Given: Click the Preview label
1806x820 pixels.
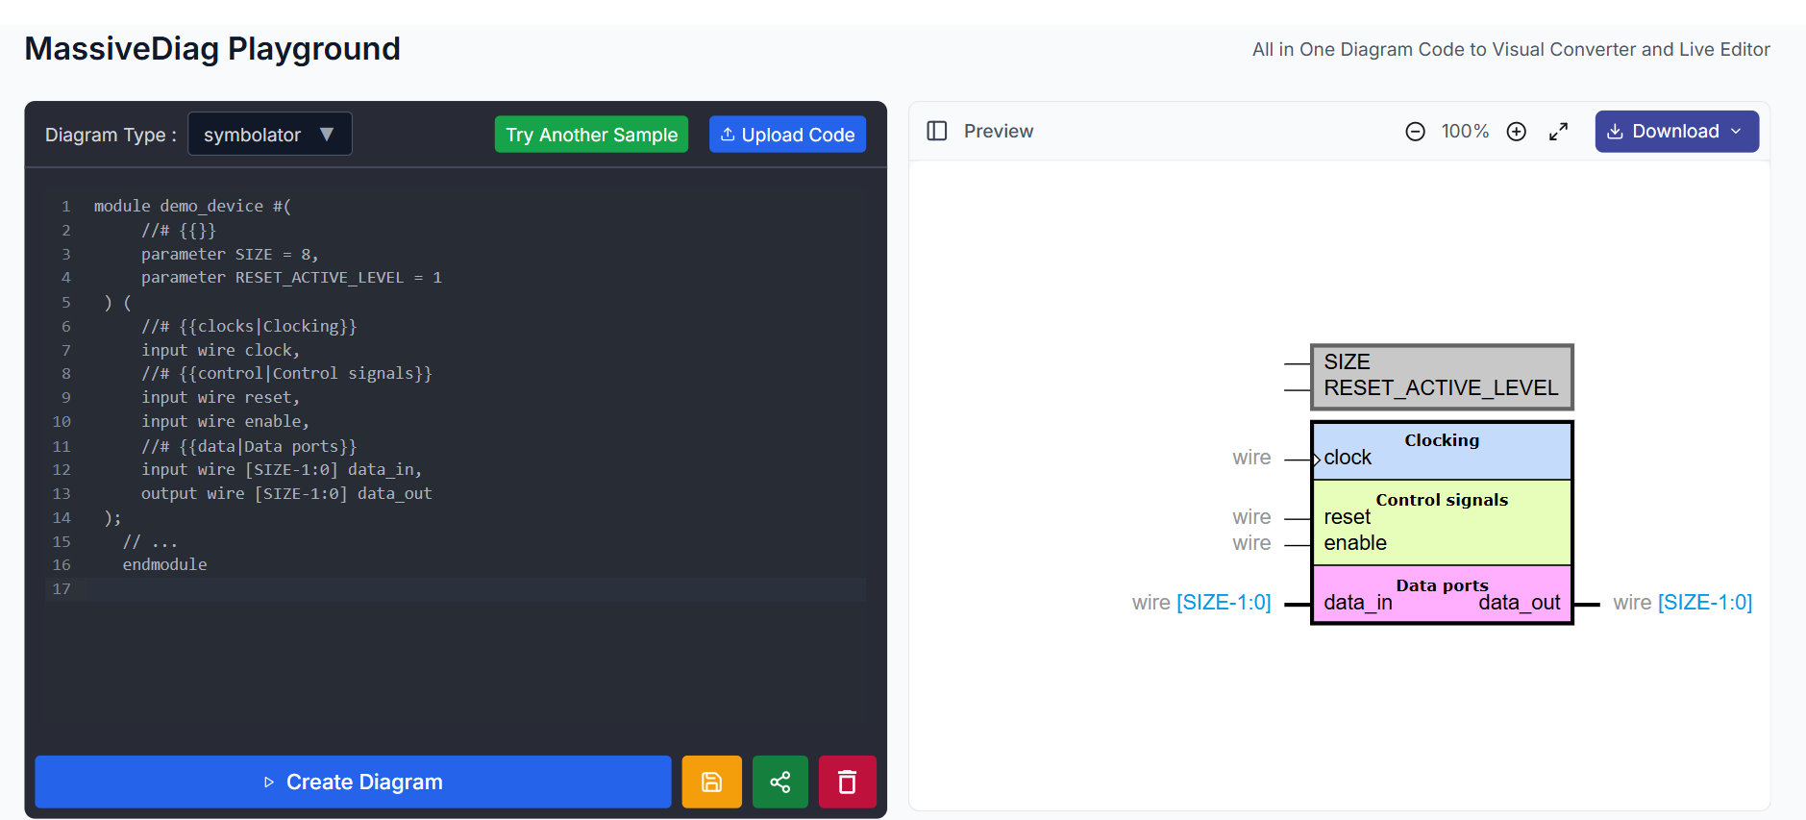Looking at the screenshot, I should point(999,131).
